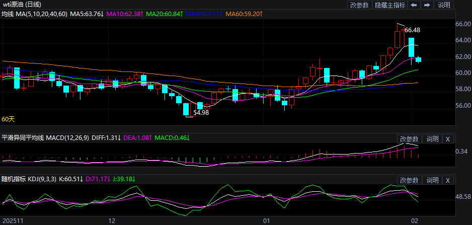
Task: Hide the main indicator with 隐藏主指标
Action: pos(390,5)
